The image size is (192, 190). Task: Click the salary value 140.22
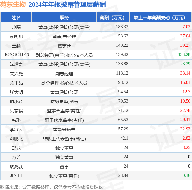point(122,45)
